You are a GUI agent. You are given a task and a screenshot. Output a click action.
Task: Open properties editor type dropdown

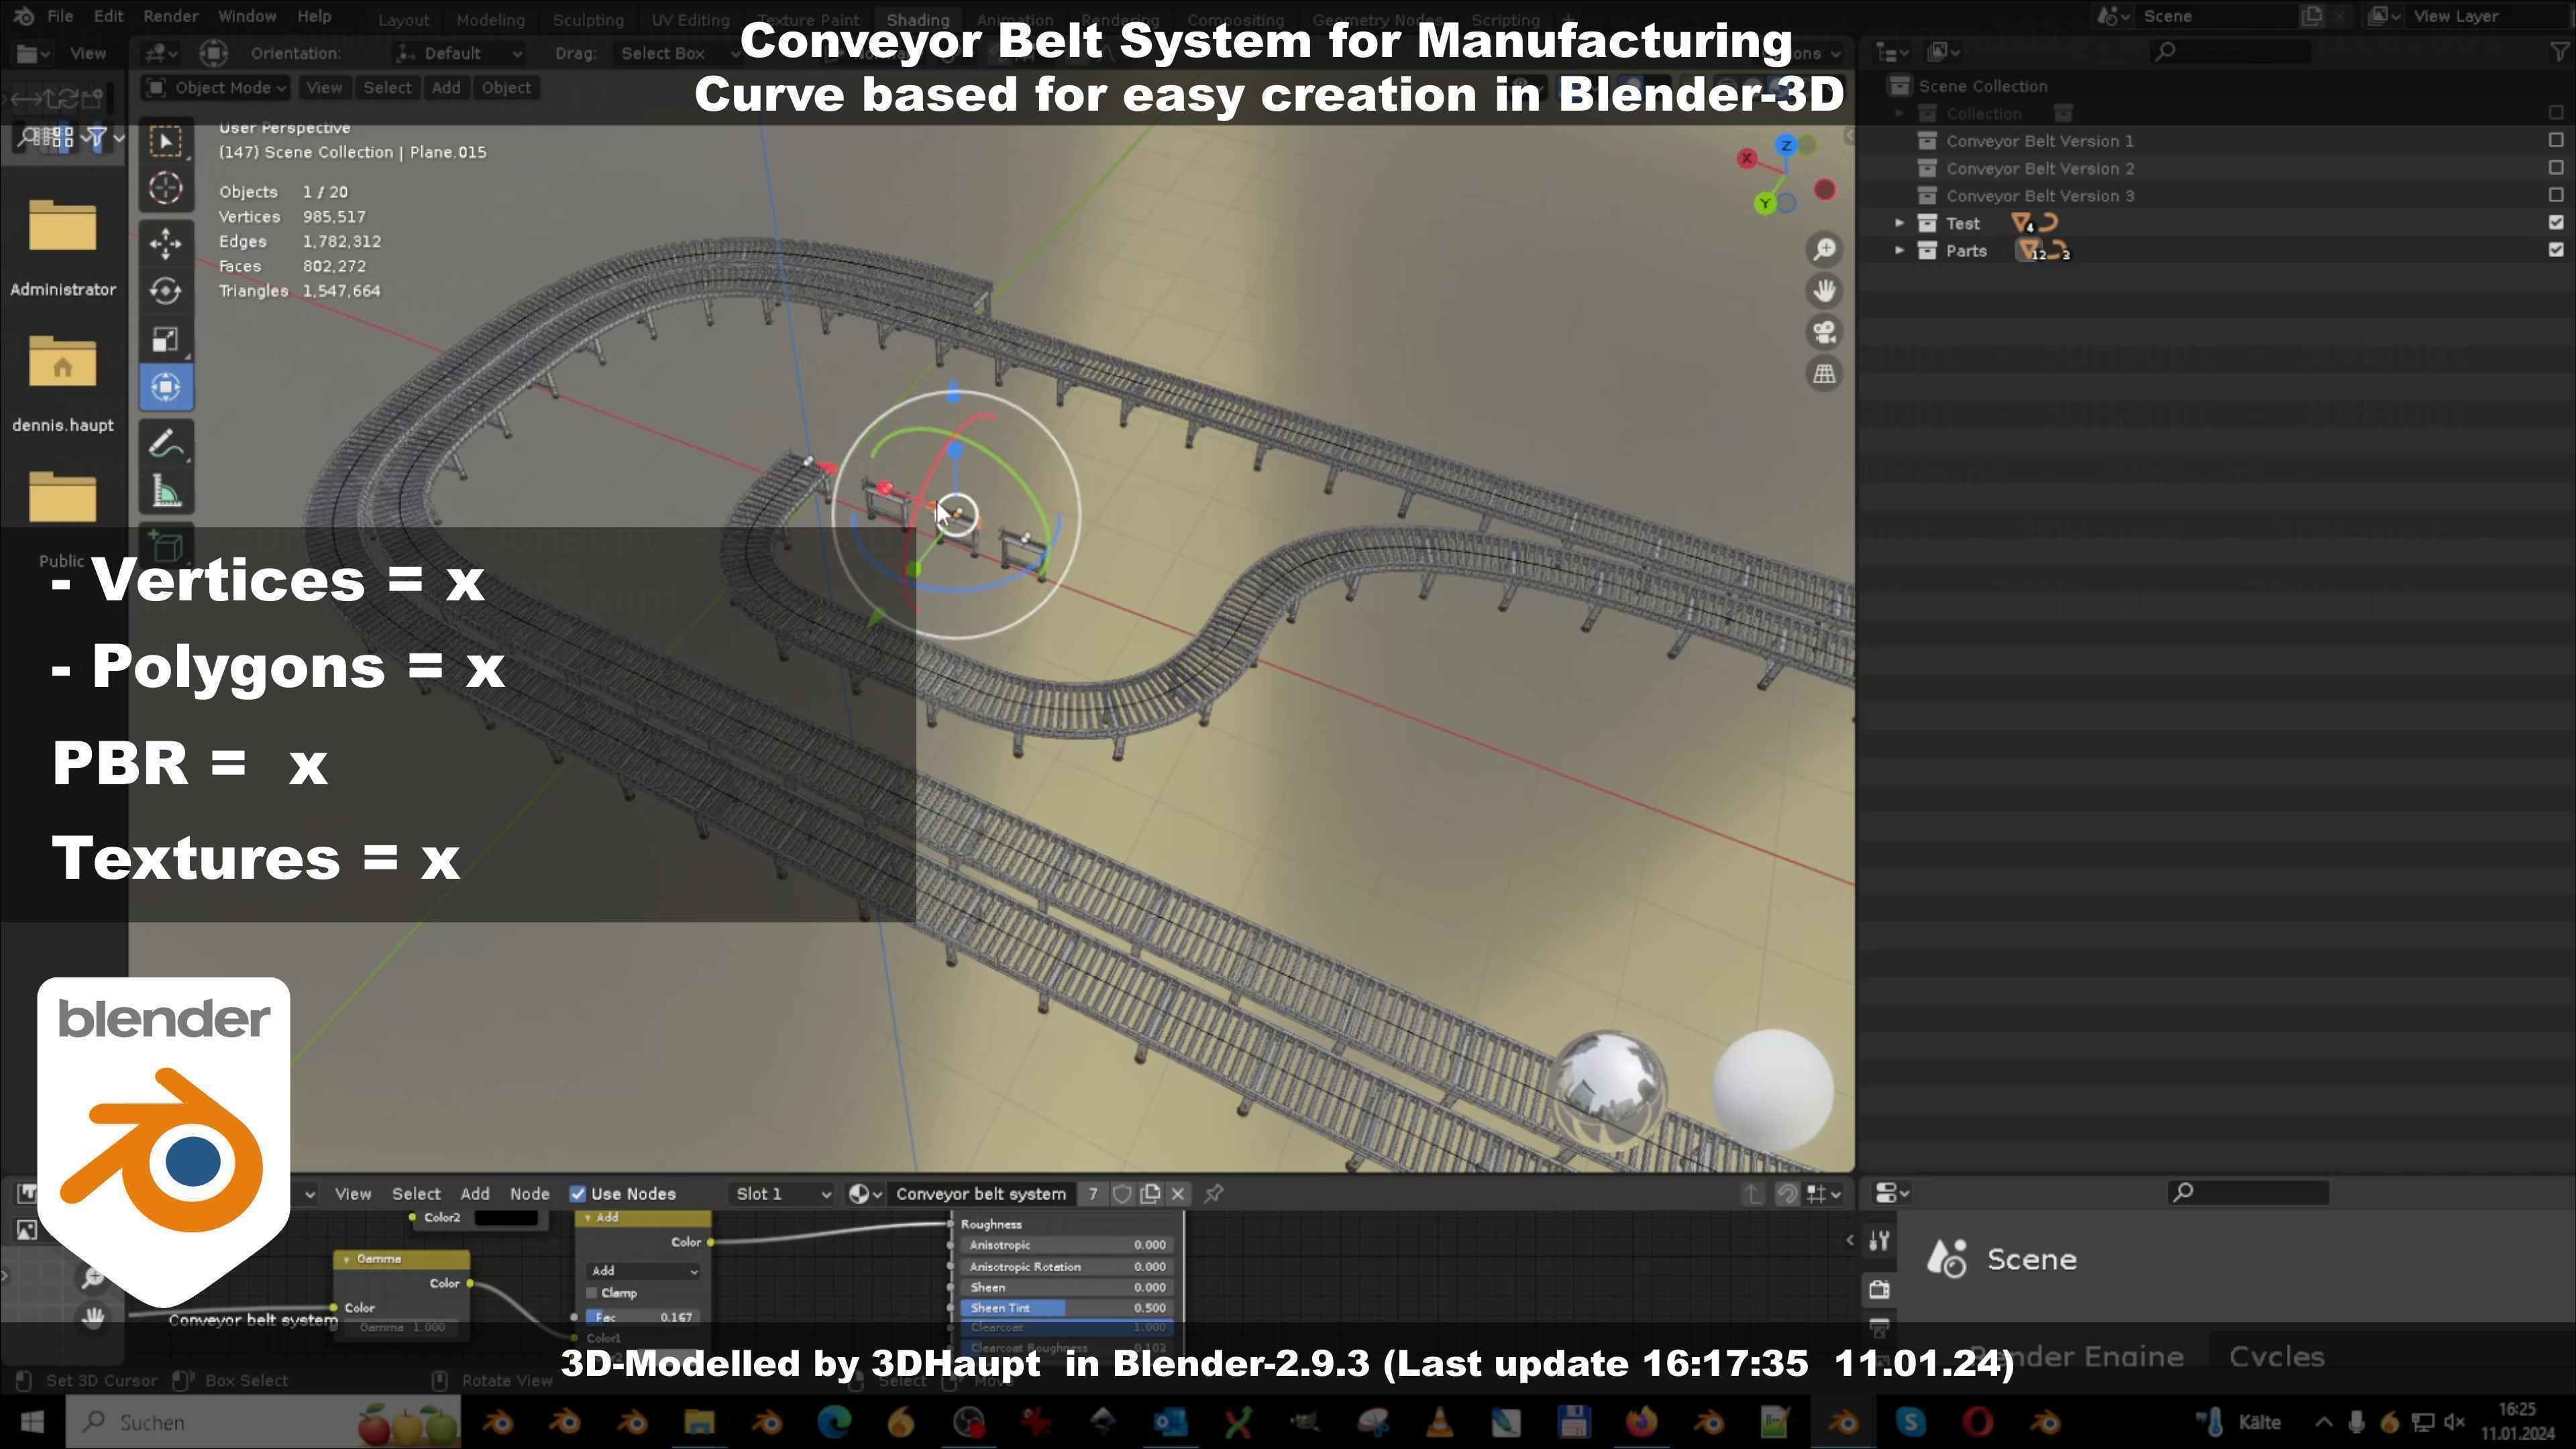(1891, 1192)
